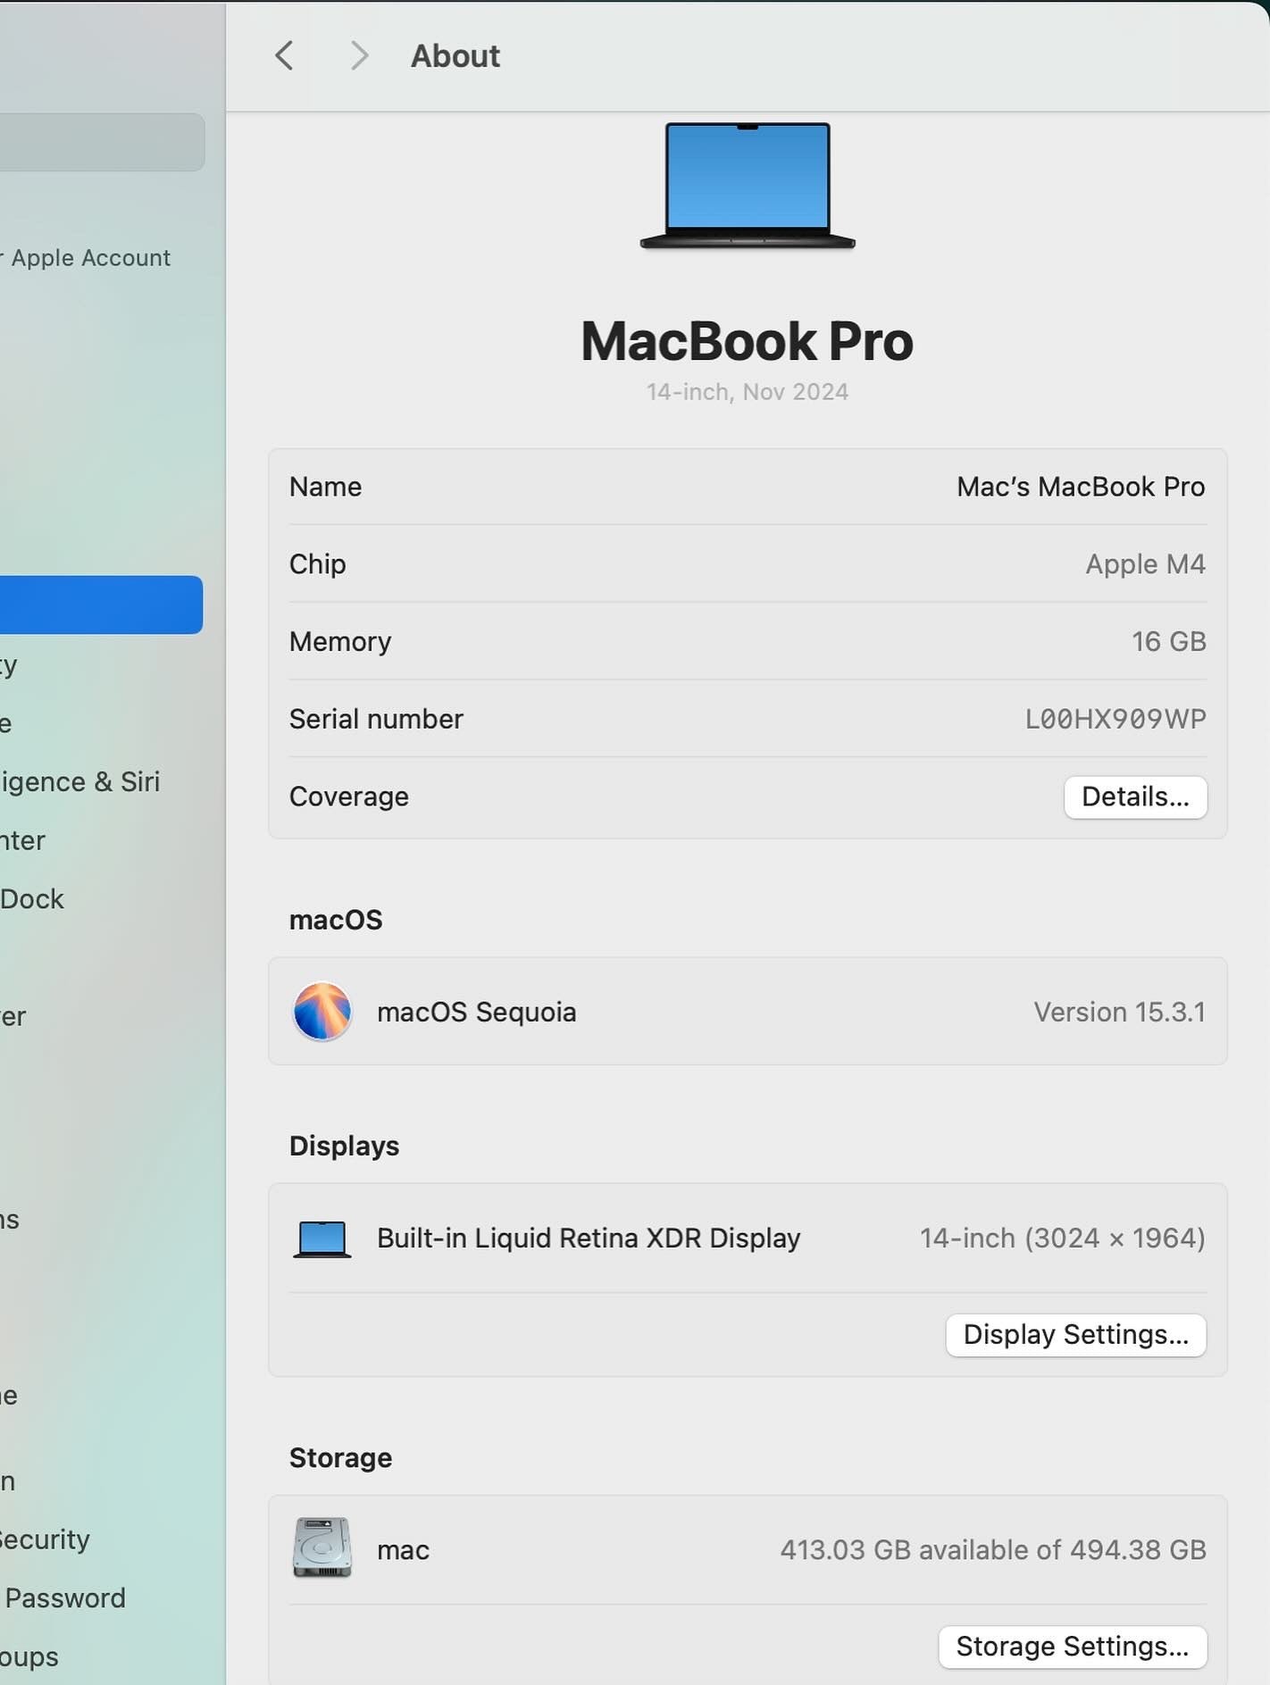Viewport: 1270px width, 1685px height.
Task: Open Apple Account in the sidebar
Action: tap(89, 258)
